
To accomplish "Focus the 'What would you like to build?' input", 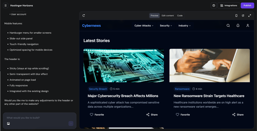I will [x=39, y=118].
